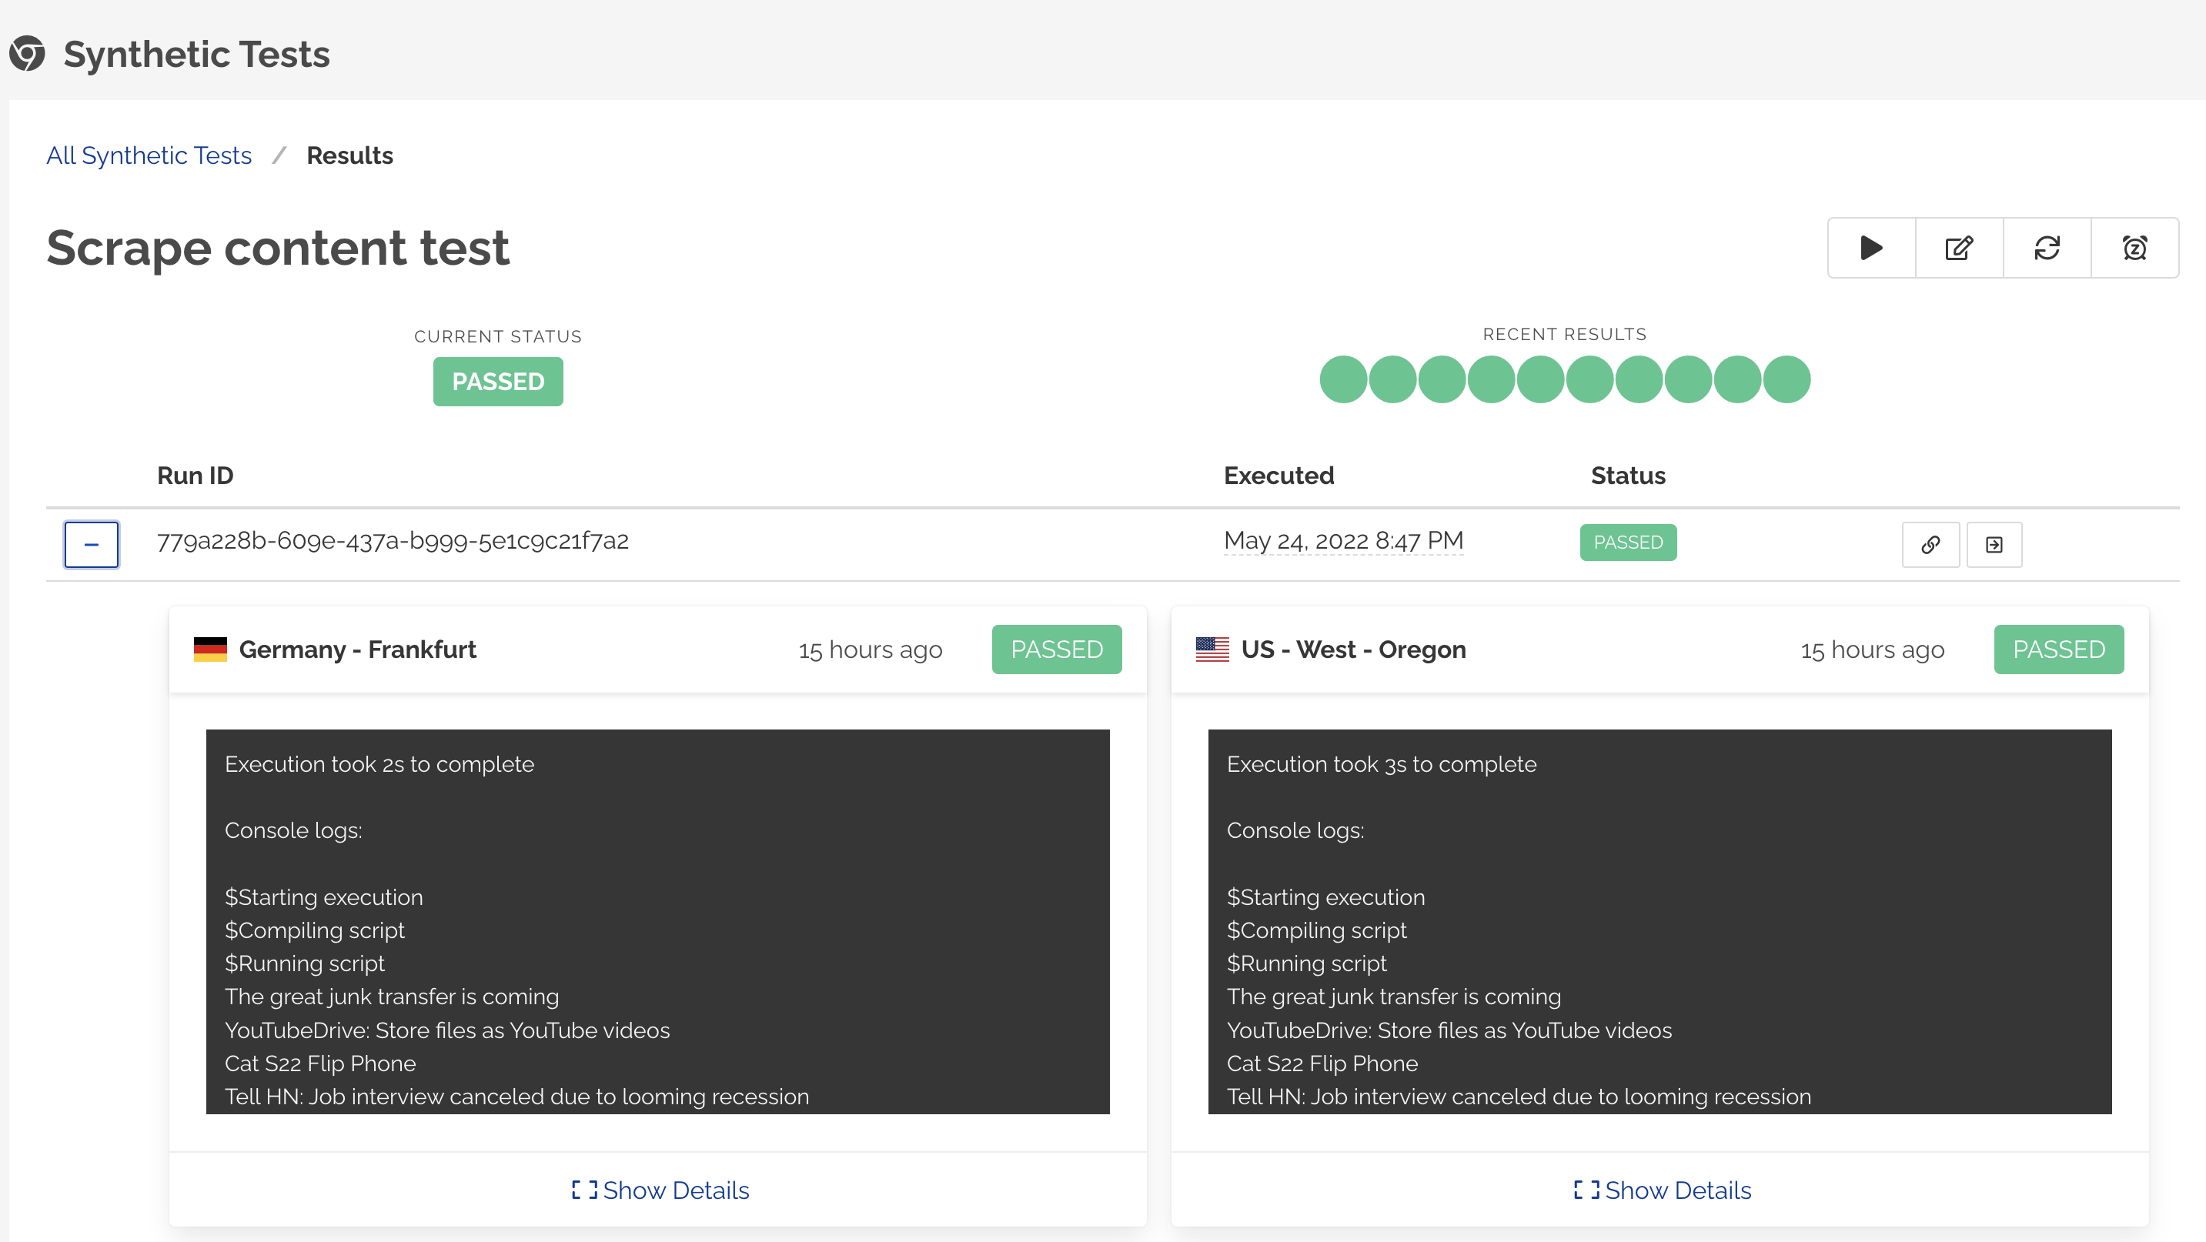Image resolution: width=2206 pixels, height=1242 pixels.
Task: Select the US flag icon
Action: pyautogui.click(x=1212, y=649)
